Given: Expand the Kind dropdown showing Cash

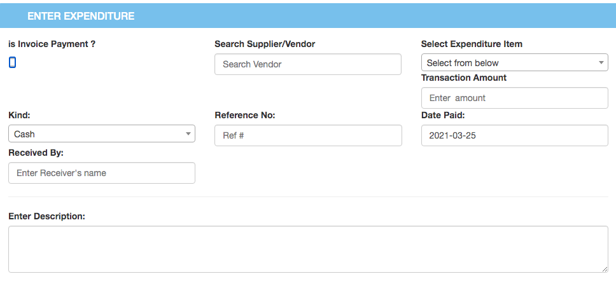Looking at the screenshot, I should (101, 134).
